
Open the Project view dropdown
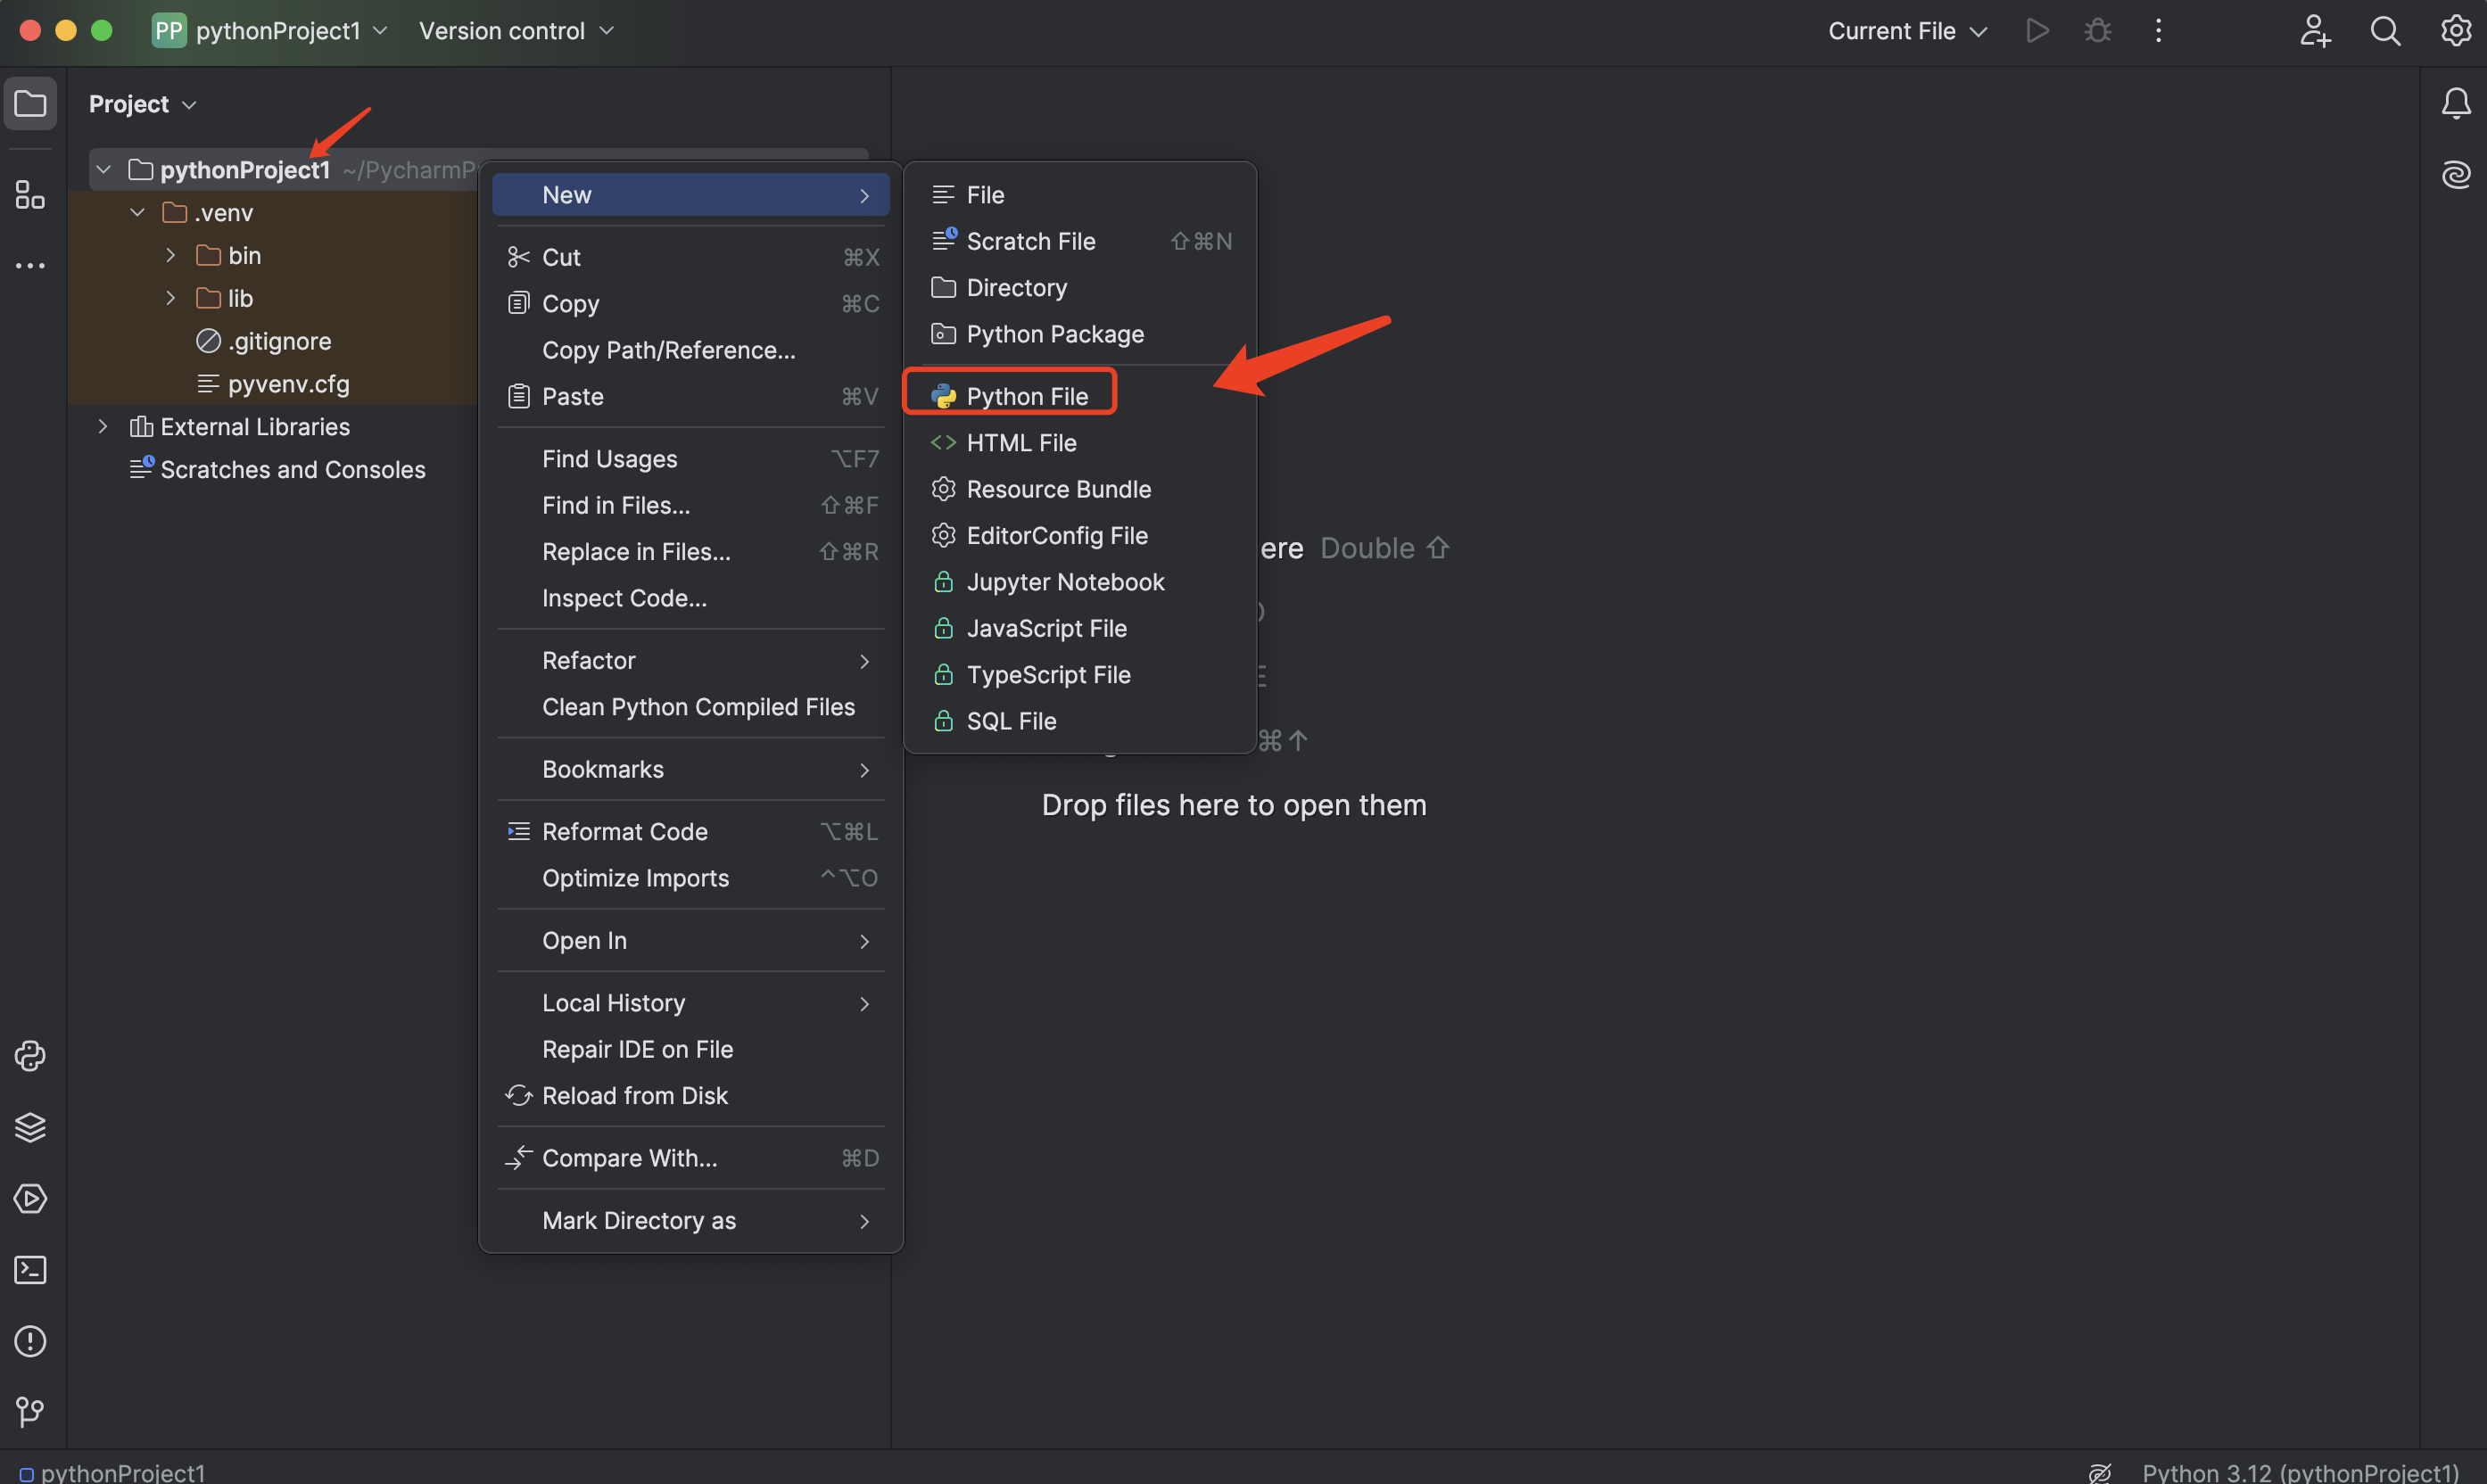tap(142, 104)
